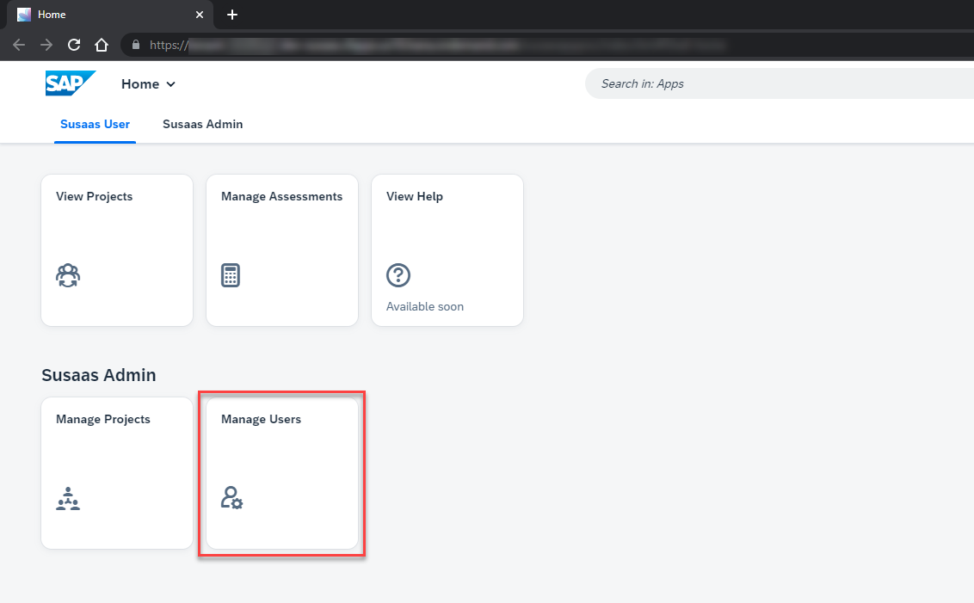Close the Home browser tab
This screenshot has width=974, height=603.
click(200, 15)
